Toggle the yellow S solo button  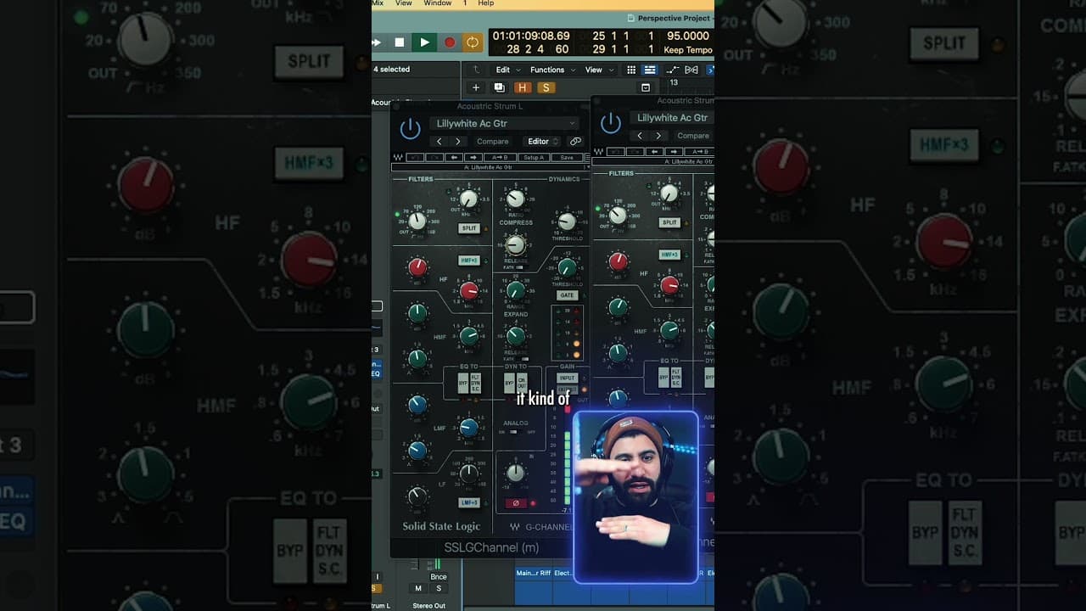[x=546, y=87]
